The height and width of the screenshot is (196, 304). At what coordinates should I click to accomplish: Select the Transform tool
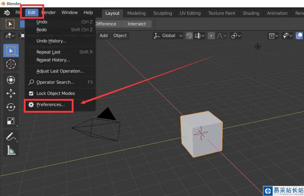11,80
